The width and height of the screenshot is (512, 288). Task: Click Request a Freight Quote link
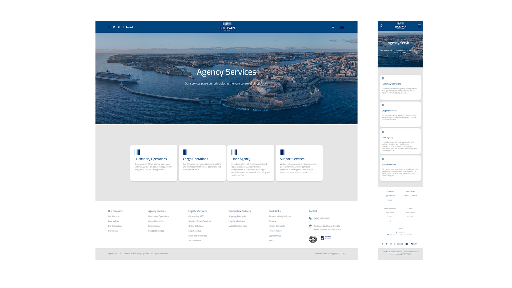click(x=280, y=216)
